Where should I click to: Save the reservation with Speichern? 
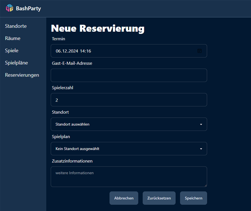point(194,198)
